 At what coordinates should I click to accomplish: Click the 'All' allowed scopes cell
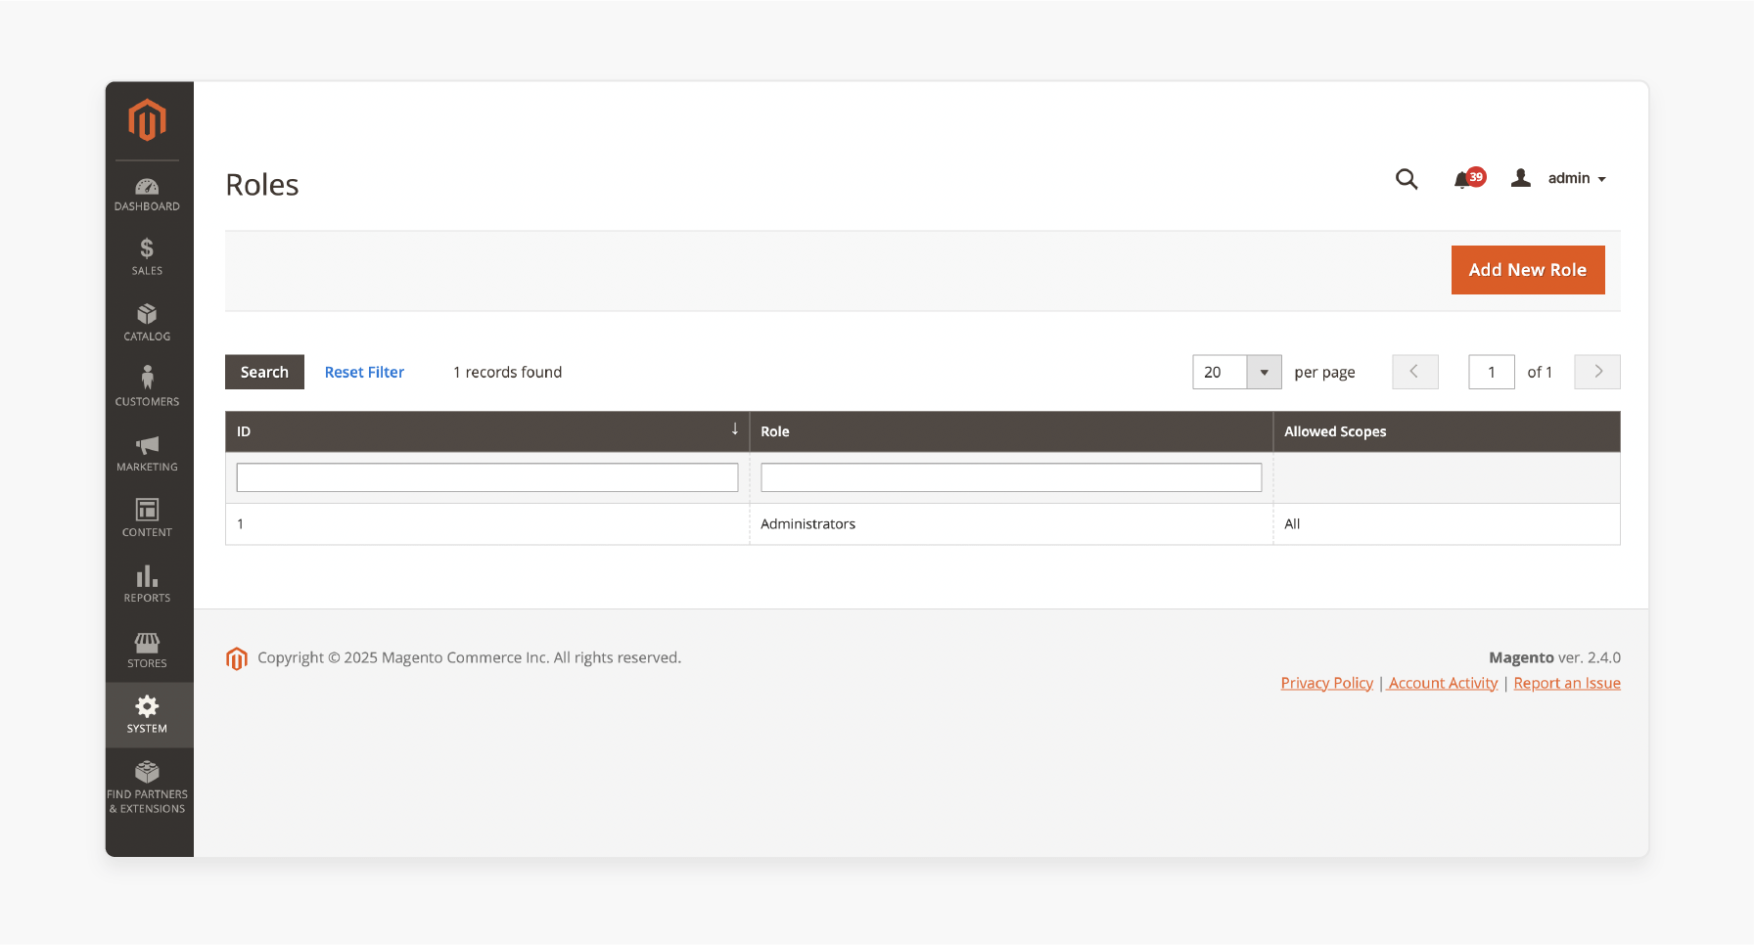pyautogui.click(x=1447, y=524)
